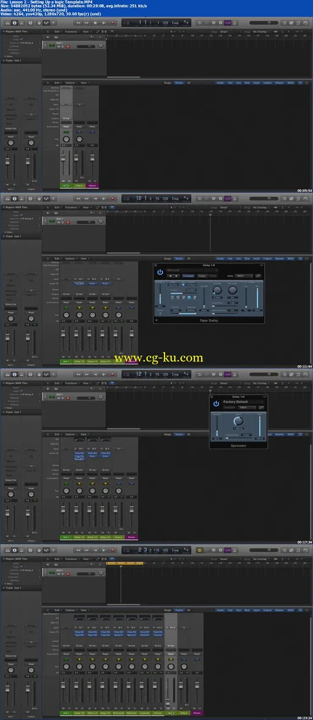Viewport: 313px width, 720px height.
Task: Disable the yellow Cycle button in bottom frame
Action: coord(200,550)
